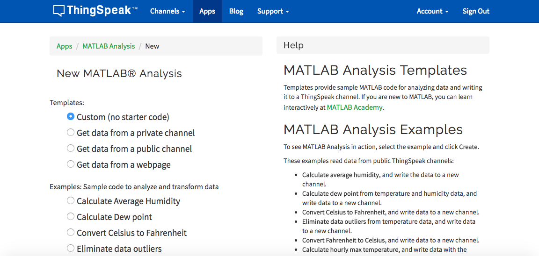Image resolution: width=539 pixels, height=256 pixels.
Task: Click the Sign Out link
Action: [476, 11]
